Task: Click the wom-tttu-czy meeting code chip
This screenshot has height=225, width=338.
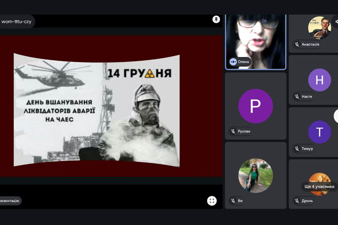Action: point(17,21)
